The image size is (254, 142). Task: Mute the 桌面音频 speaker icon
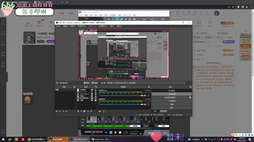pyautogui.click(x=145, y=104)
